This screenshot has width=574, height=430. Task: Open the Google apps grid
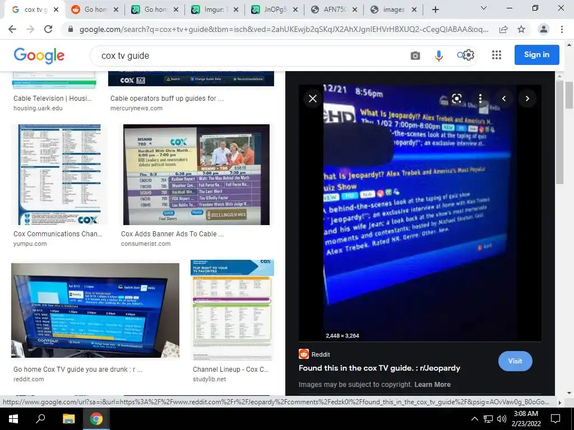coord(497,55)
